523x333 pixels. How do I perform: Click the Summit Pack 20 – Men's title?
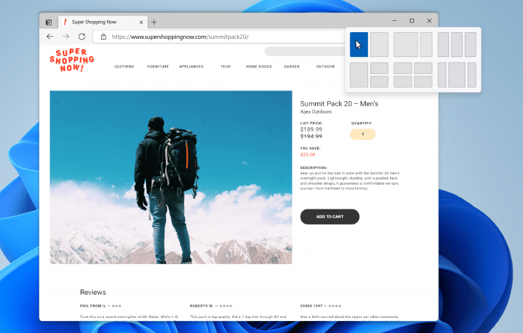(x=339, y=104)
